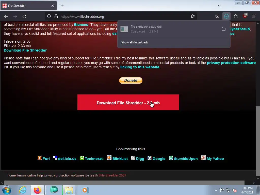Click the horizontal scrollbar right arrow
Viewport: 260px width, 195px height.
coord(254,183)
